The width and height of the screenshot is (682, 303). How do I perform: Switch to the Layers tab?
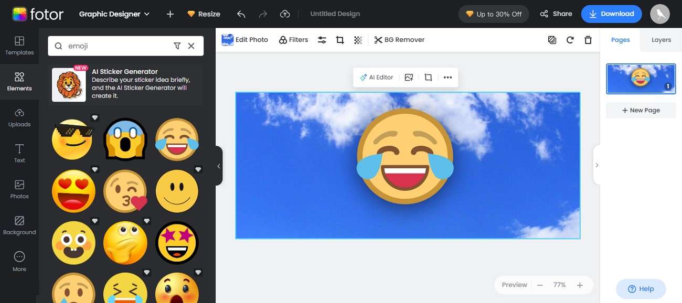point(661,40)
